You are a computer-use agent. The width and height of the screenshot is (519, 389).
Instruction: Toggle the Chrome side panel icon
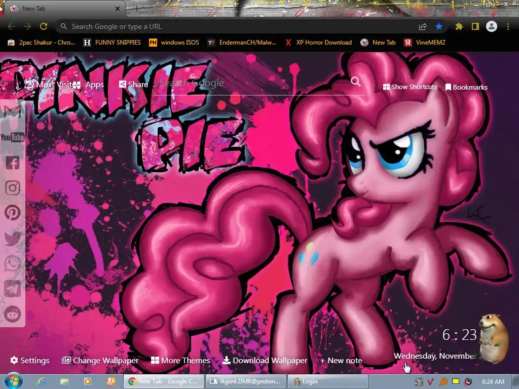[x=475, y=26]
